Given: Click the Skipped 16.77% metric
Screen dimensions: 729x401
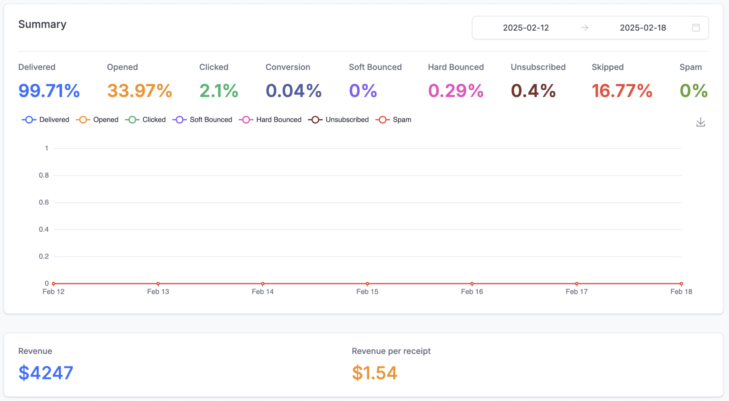Looking at the screenshot, I should (x=622, y=90).
